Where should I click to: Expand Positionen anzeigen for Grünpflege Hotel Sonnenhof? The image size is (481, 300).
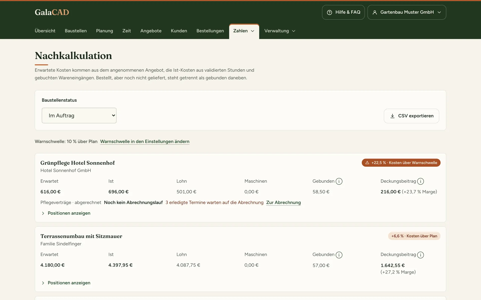(x=66, y=213)
